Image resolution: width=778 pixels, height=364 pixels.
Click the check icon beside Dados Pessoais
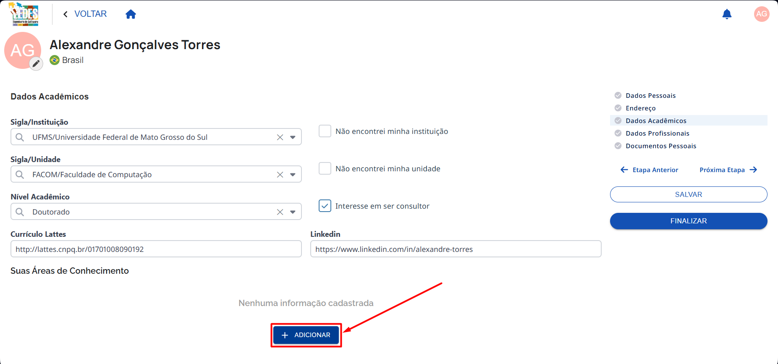(618, 95)
